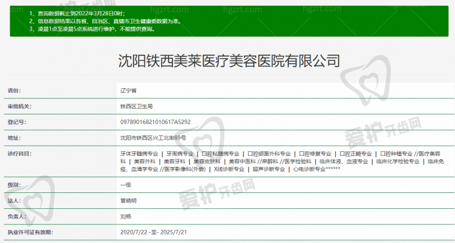Click 临床体液、血液专业 in the list
Image resolution: width=455 pixels, height=243 pixels.
tap(344, 162)
